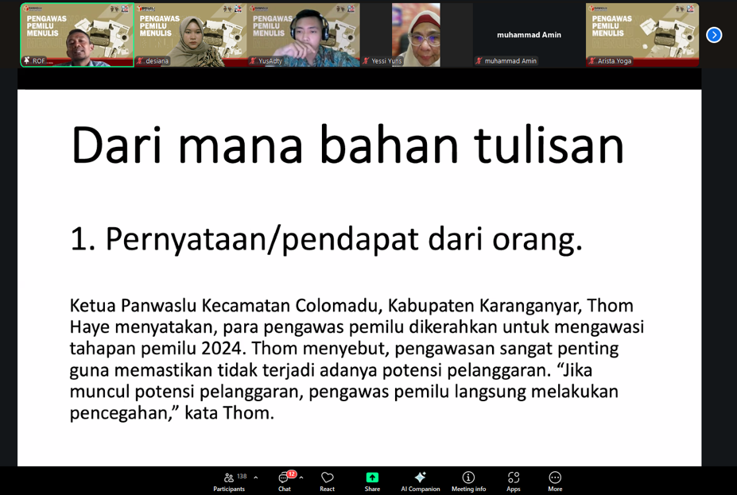
Task: View the Meeting info details
Action: point(468,477)
